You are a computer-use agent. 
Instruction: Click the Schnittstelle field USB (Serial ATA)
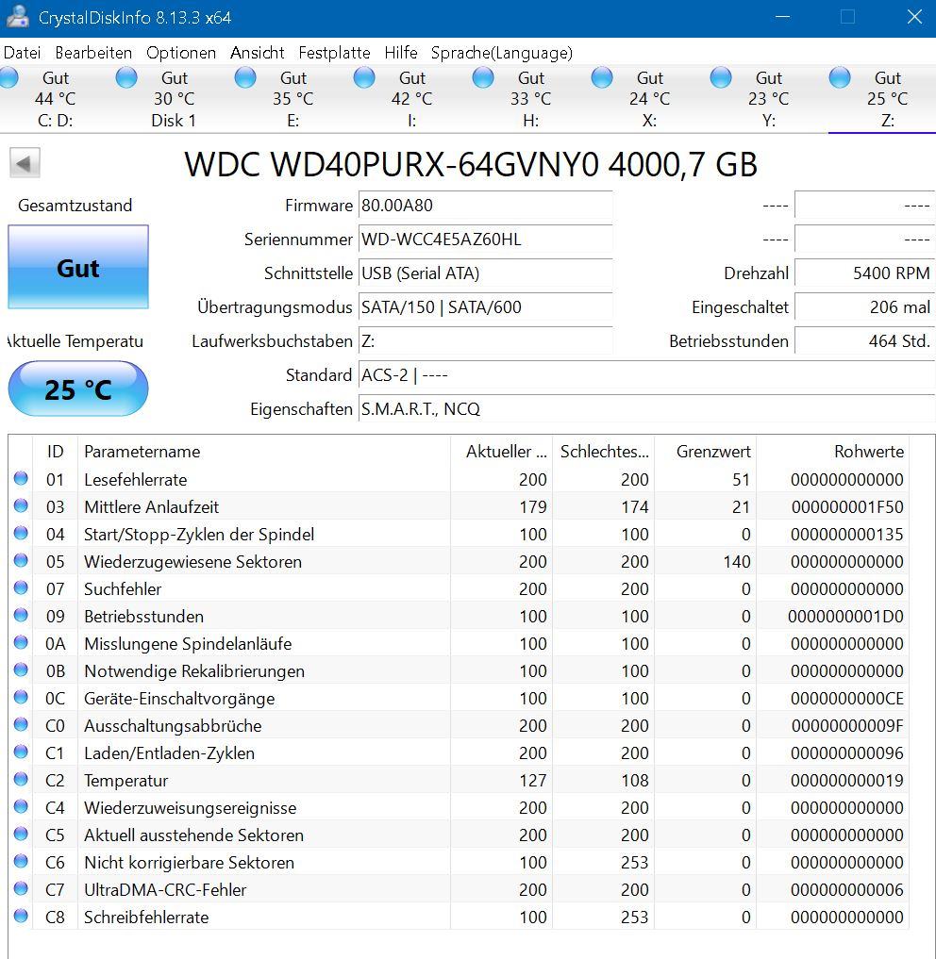tap(485, 273)
